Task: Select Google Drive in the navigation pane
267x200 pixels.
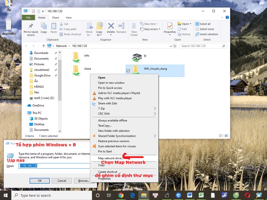Action: [42, 76]
